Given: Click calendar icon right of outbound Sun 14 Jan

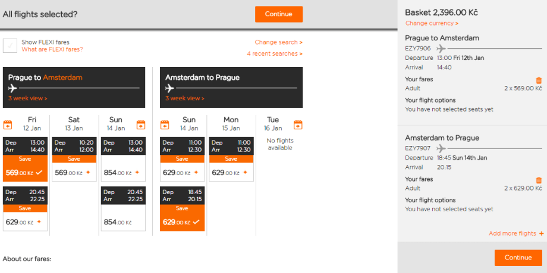Looking at the screenshot, I should [x=141, y=125].
